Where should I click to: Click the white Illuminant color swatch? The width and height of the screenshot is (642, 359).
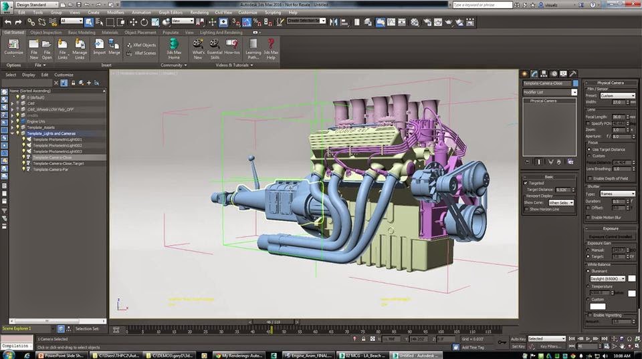(631, 278)
